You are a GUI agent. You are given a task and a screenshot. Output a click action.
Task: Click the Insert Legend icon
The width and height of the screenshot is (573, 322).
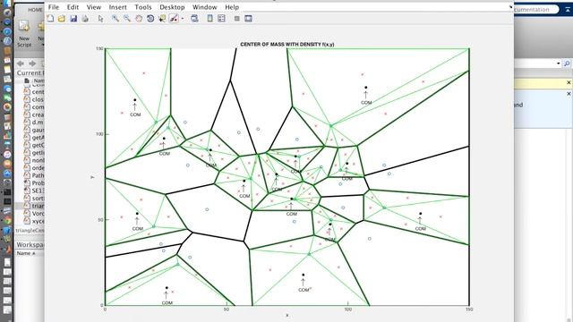(x=221, y=18)
